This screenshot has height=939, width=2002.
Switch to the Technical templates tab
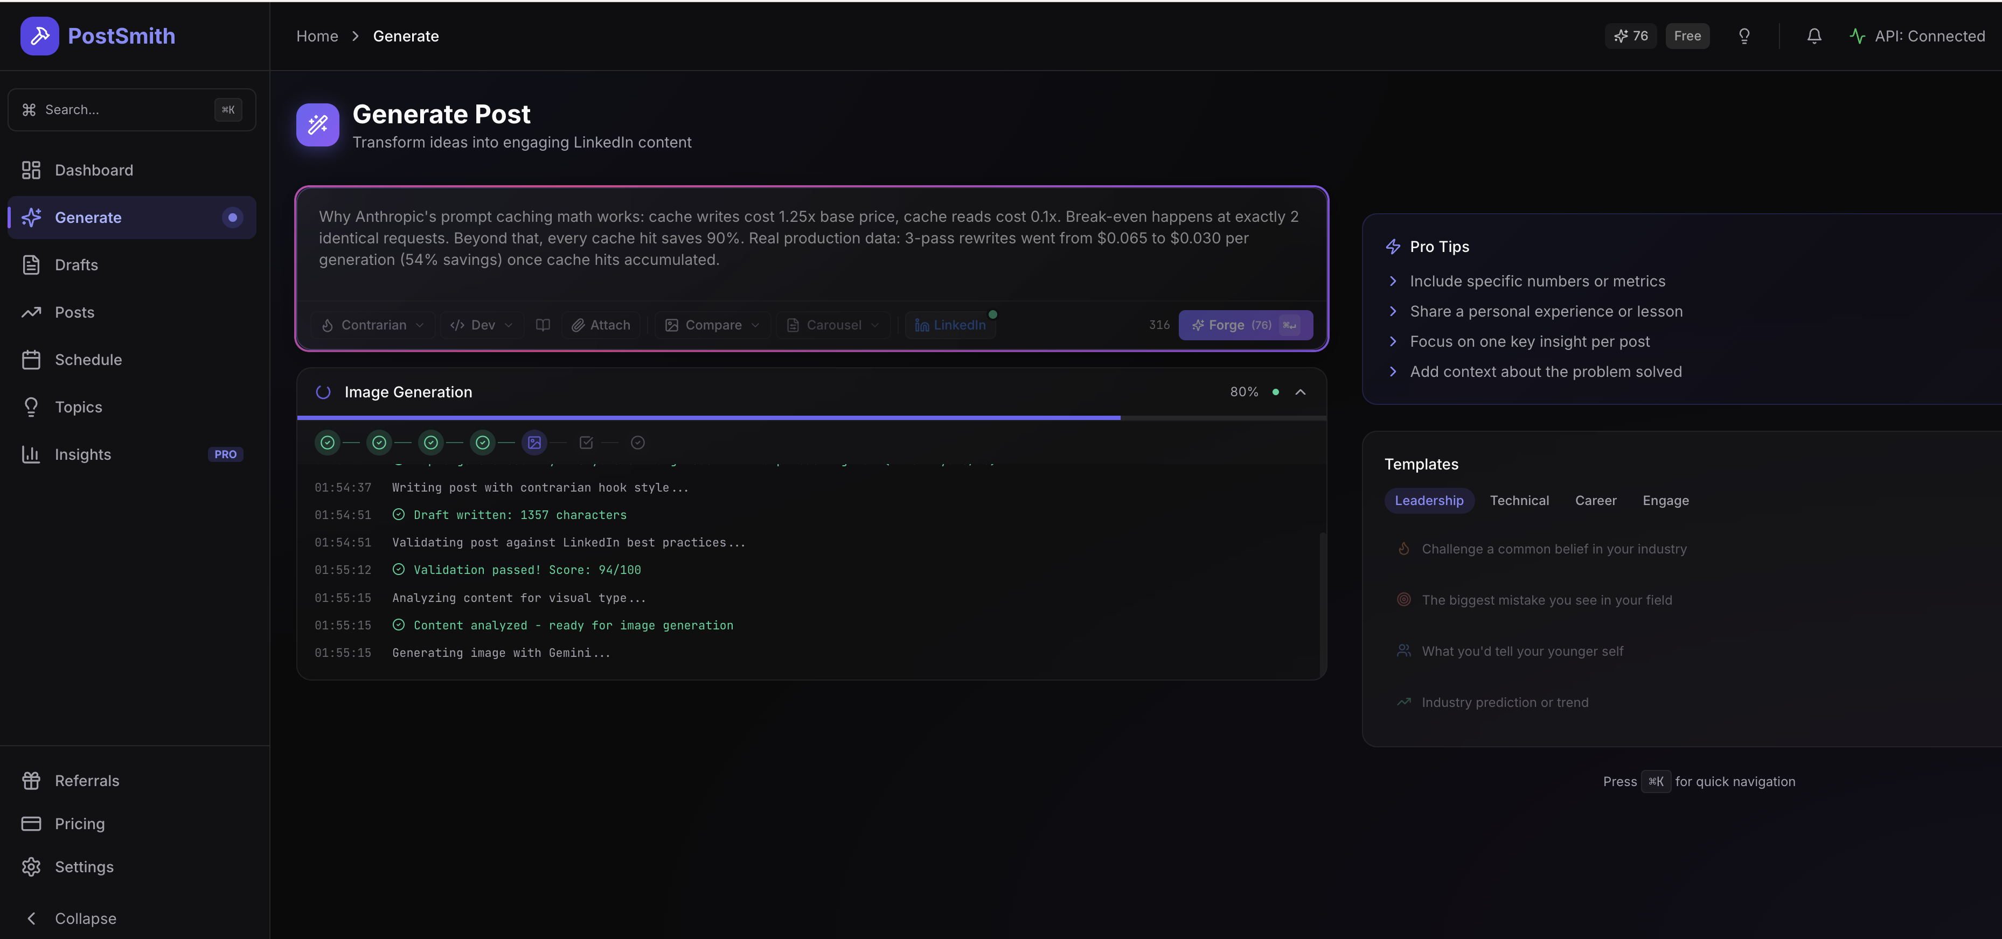click(1519, 501)
